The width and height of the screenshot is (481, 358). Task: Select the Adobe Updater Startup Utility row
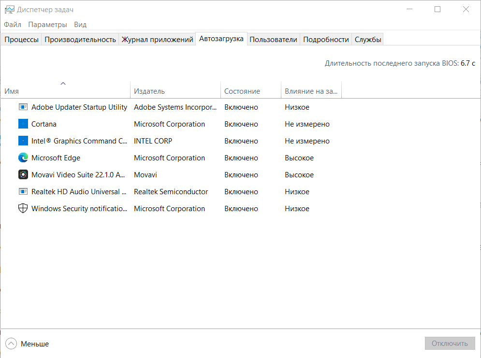click(x=241, y=107)
